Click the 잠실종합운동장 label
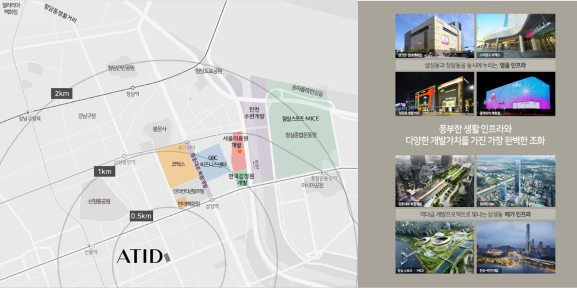The height and width of the screenshot is (288, 577). pos(300,134)
